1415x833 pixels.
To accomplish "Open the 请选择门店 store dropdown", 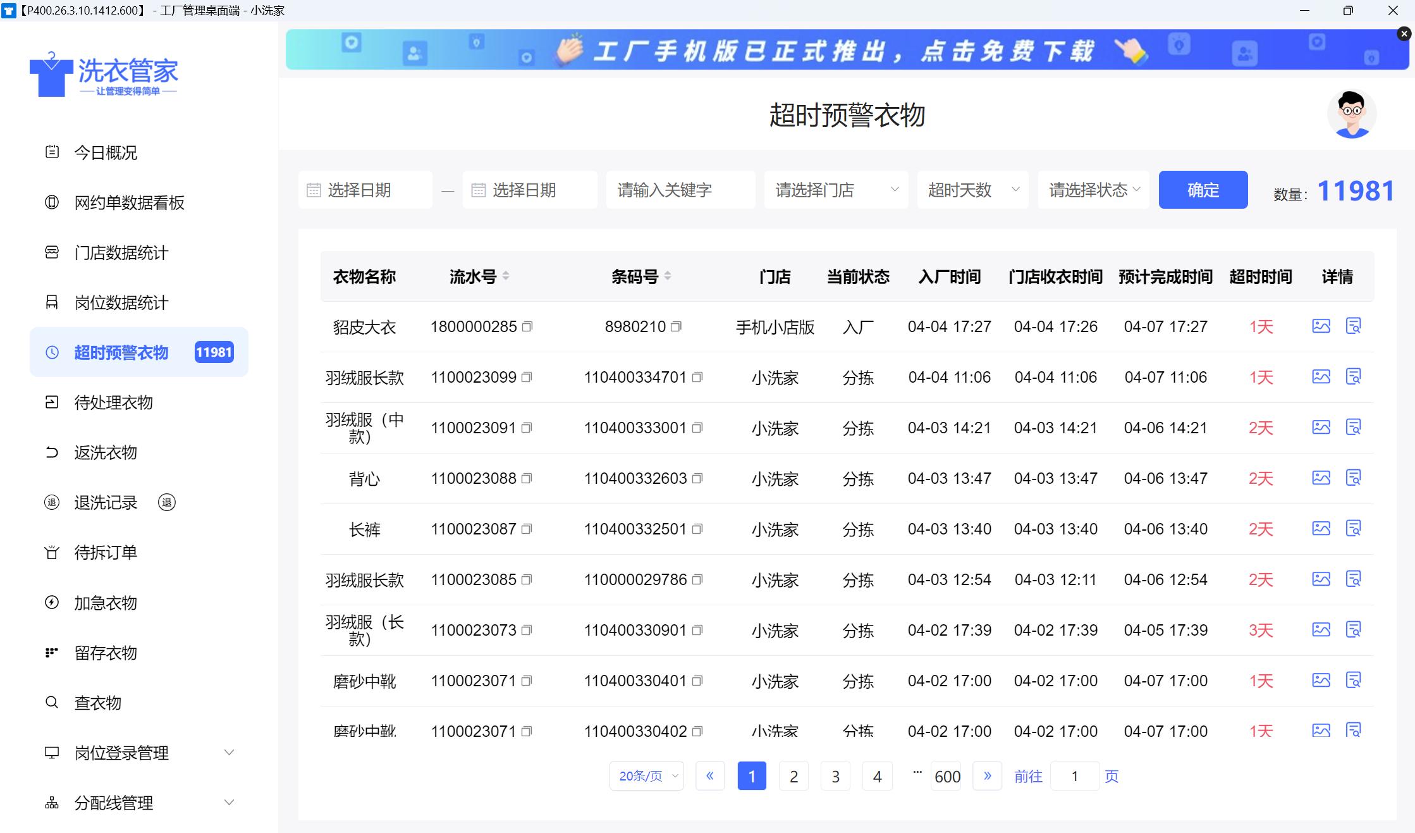I will click(836, 190).
